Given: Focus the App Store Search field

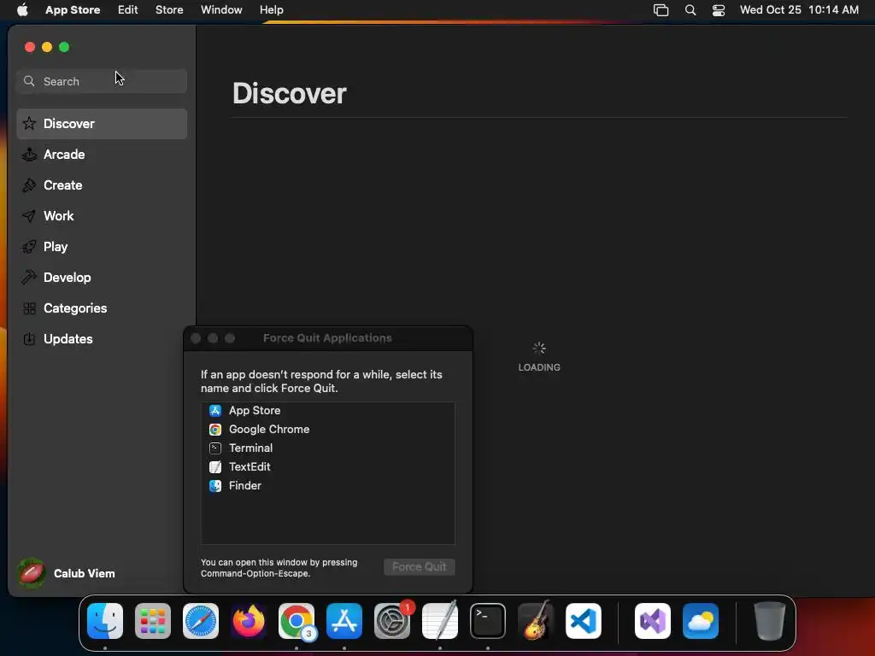Looking at the screenshot, I should coord(102,81).
